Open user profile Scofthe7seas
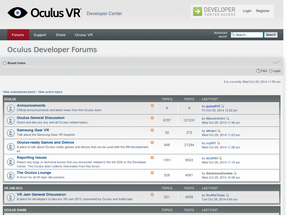 click(215, 195)
